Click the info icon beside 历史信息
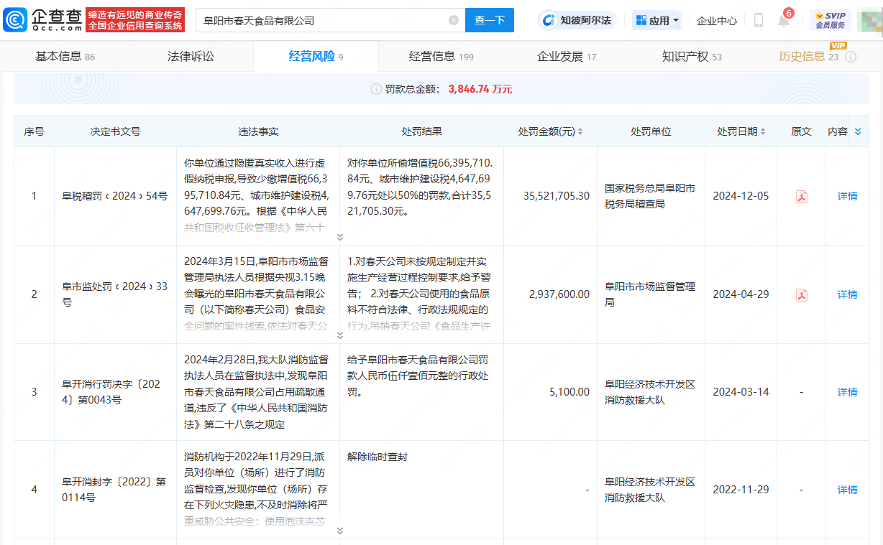The width and height of the screenshot is (883, 545). [851, 57]
